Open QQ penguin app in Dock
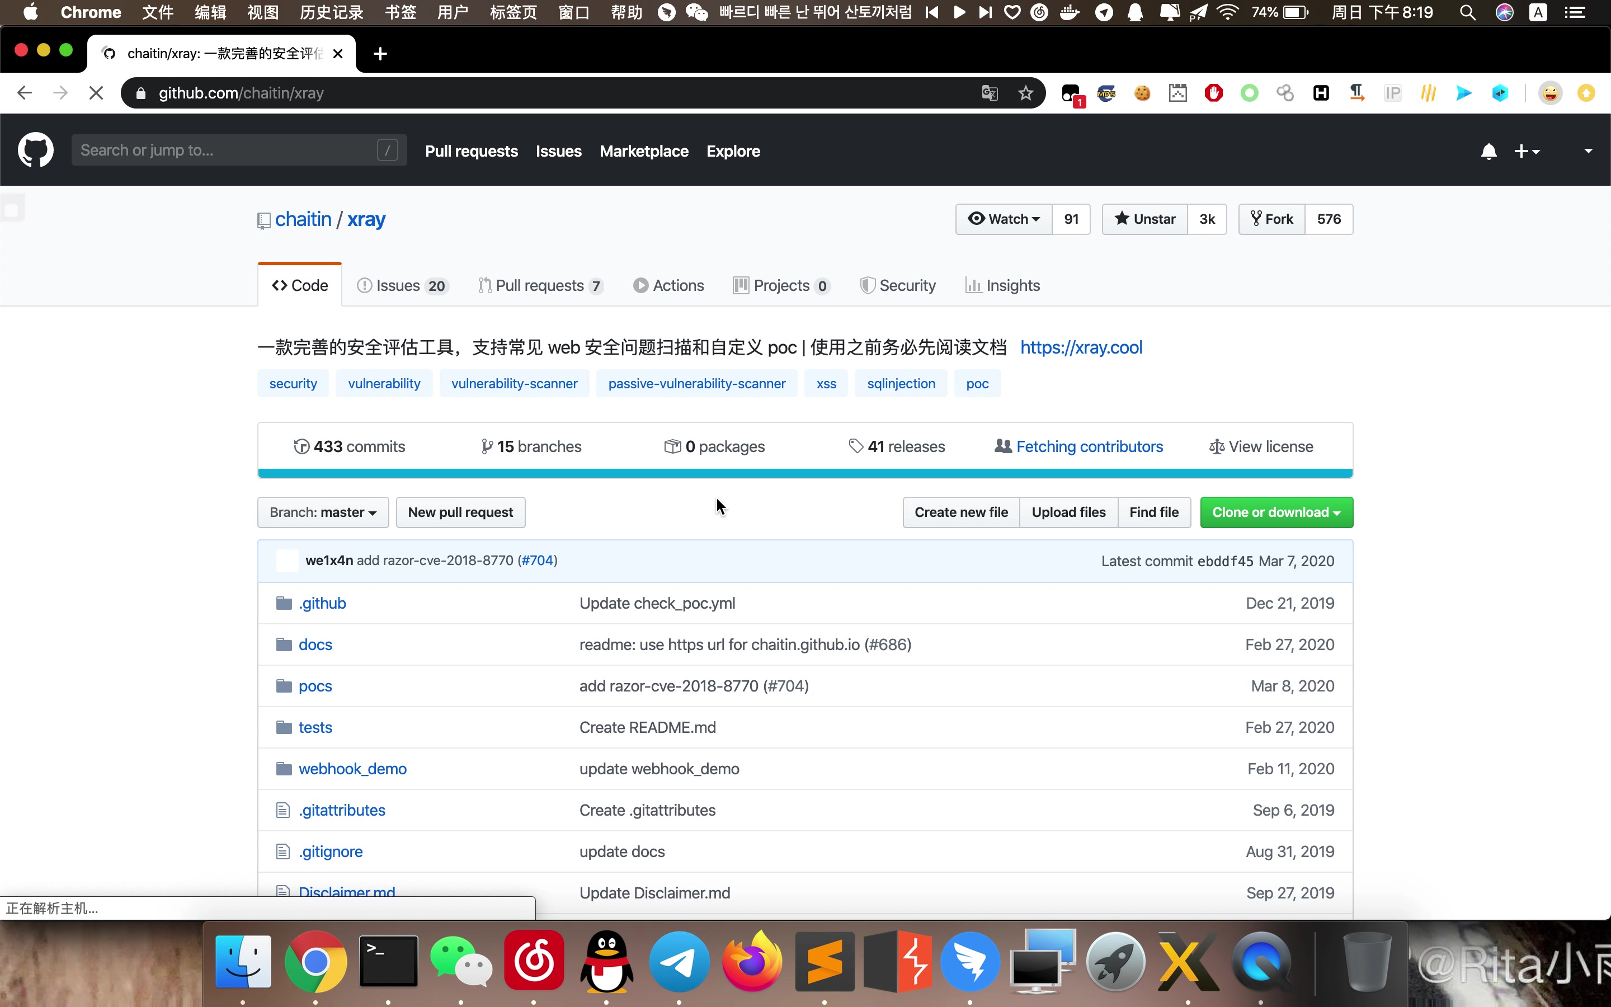 point(606,961)
